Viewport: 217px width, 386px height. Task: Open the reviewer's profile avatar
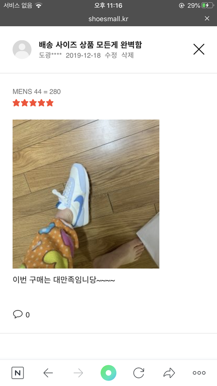click(22, 49)
